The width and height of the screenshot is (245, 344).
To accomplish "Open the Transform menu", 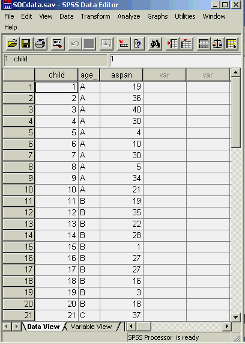I will tap(95, 16).
